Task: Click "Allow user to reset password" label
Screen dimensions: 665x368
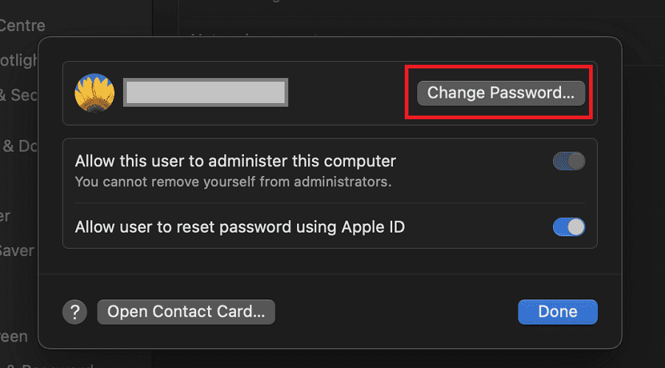Action: click(240, 227)
